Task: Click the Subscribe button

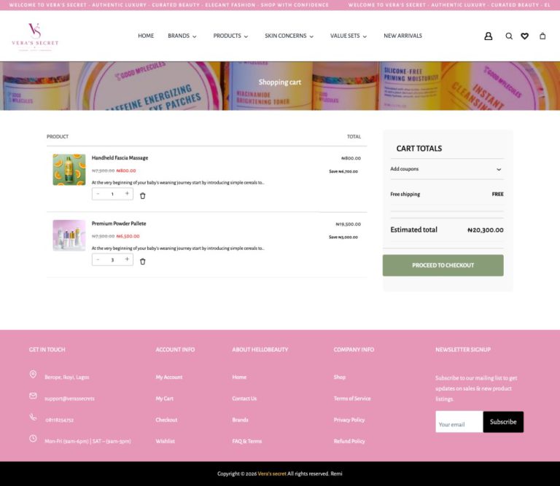Action: tap(503, 422)
